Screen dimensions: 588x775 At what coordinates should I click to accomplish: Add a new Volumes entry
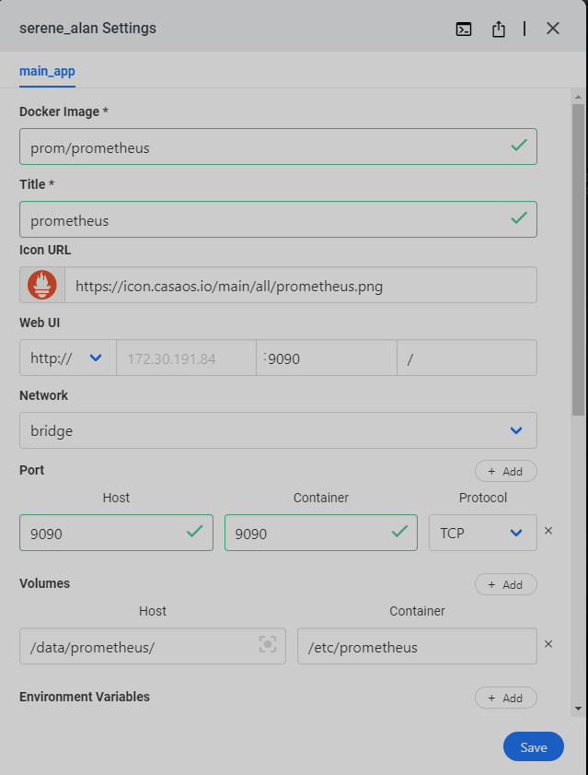pyautogui.click(x=505, y=584)
